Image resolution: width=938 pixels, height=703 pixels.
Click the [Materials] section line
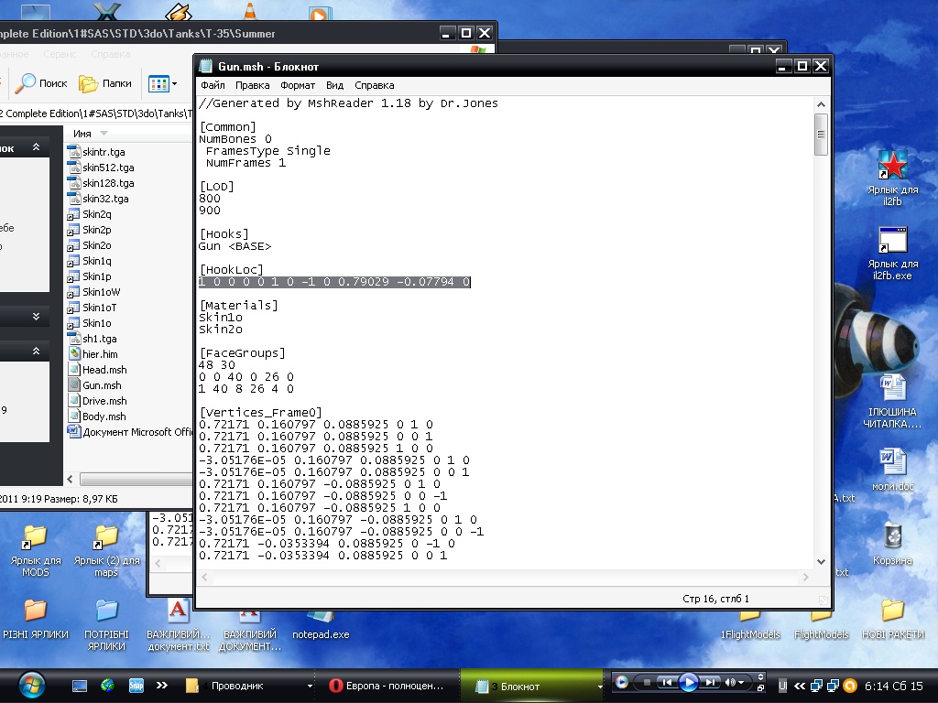[238, 306]
